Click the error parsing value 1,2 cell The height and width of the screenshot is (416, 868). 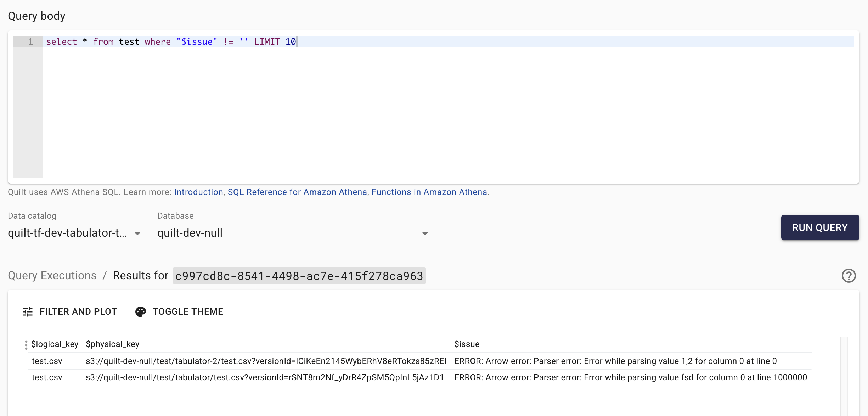click(x=615, y=361)
